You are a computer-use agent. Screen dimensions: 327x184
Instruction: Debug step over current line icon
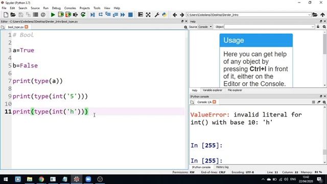point(101,15)
